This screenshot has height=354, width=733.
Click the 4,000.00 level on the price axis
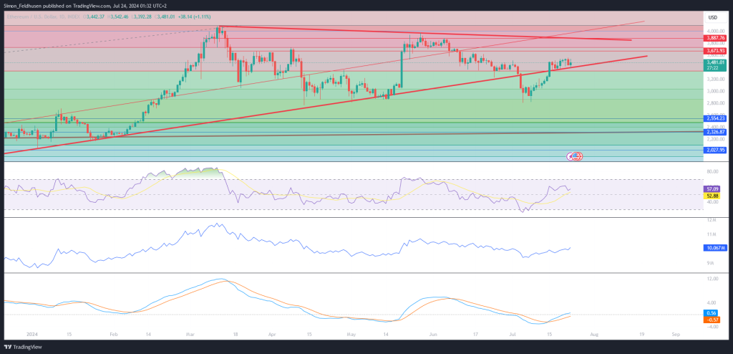pos(715,30)
